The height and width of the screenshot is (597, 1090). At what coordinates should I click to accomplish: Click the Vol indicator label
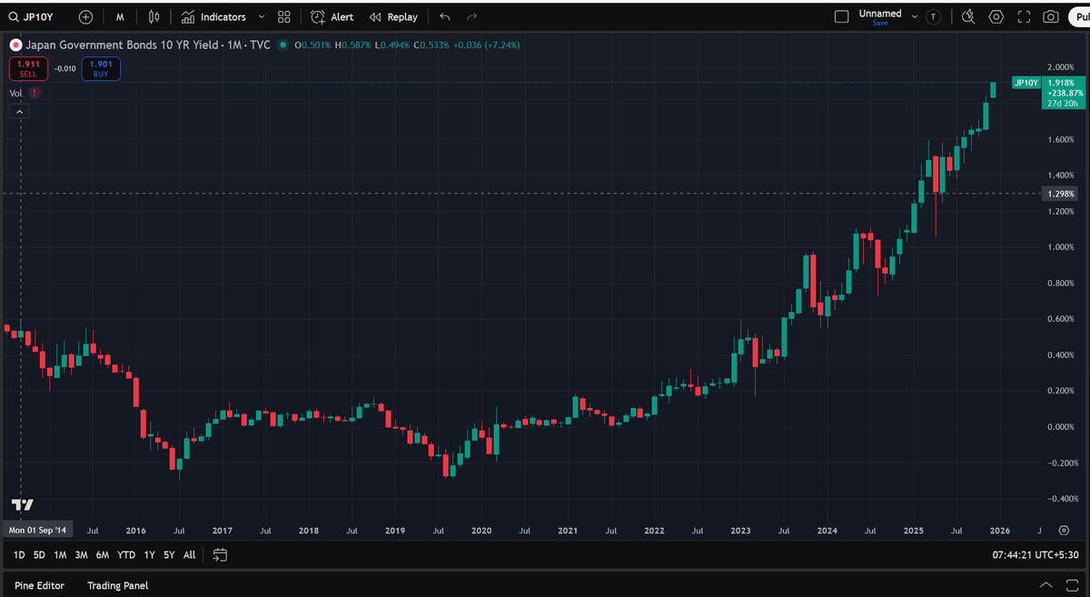15,93
